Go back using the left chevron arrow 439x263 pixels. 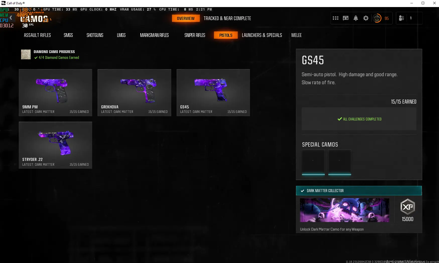(11, 18)
